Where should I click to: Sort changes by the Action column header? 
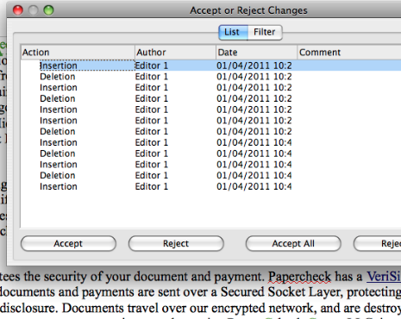coord(78,53)
